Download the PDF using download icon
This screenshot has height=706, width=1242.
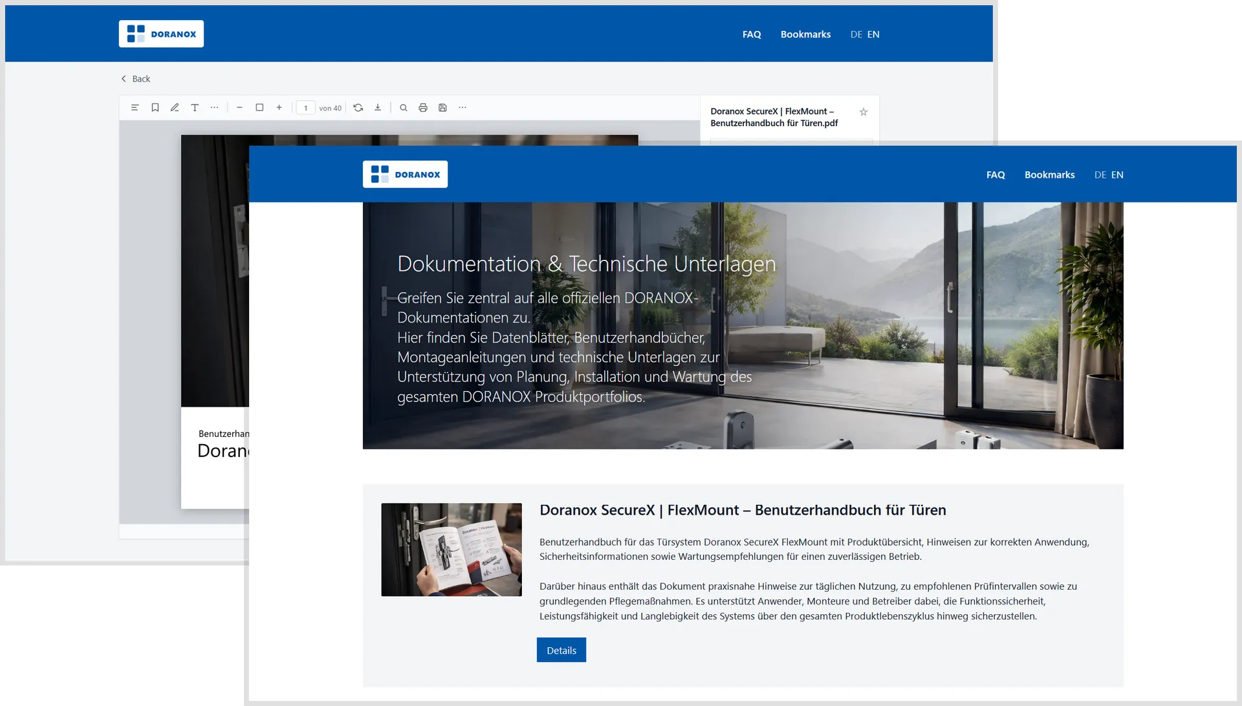point(378,108)
